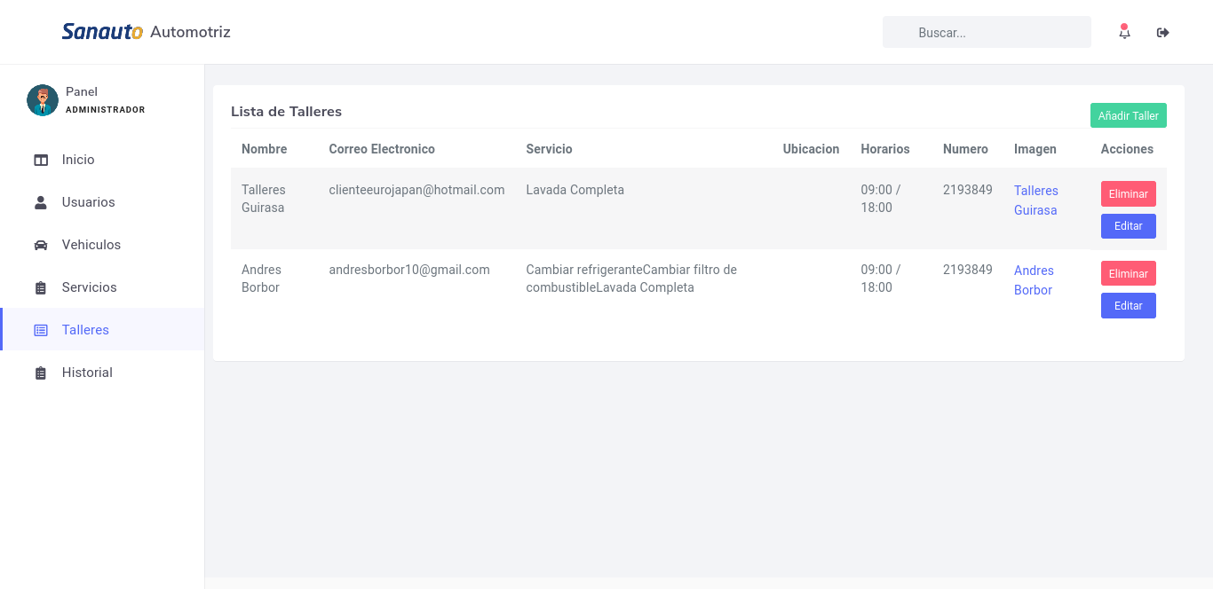Delete the Andres Borbor workshop
The height and width of the screenshot is (589, 1213).
[x=1128, y=273]
